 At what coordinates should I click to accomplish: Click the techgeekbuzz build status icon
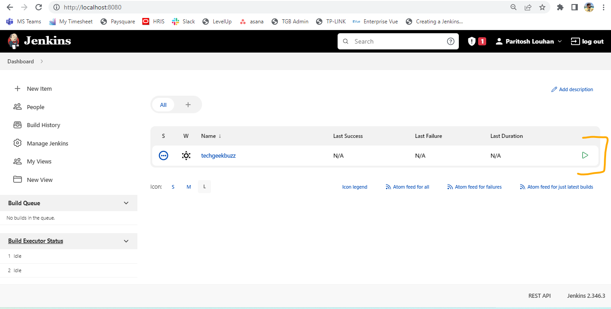pyautogui.click(x=163, y=155)
